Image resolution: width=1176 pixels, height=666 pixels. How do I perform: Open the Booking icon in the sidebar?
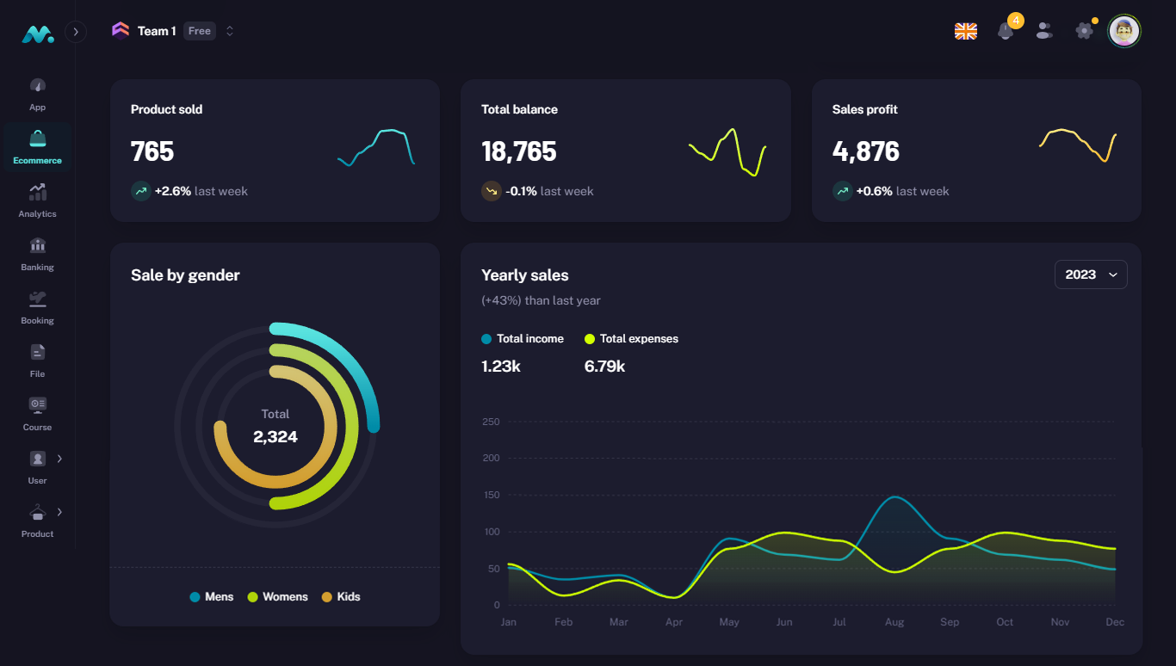click(38, 299)
